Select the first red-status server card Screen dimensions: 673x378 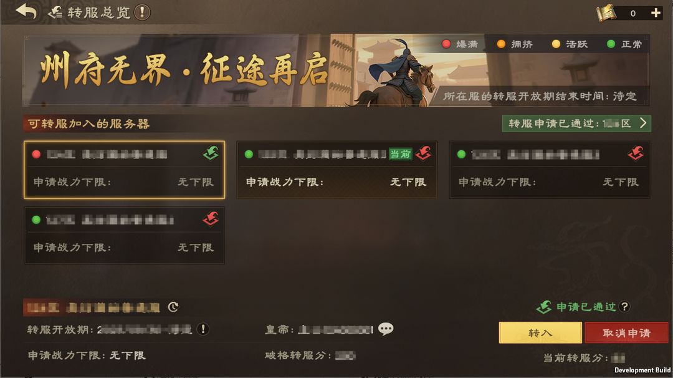click(x=125, y=170)
